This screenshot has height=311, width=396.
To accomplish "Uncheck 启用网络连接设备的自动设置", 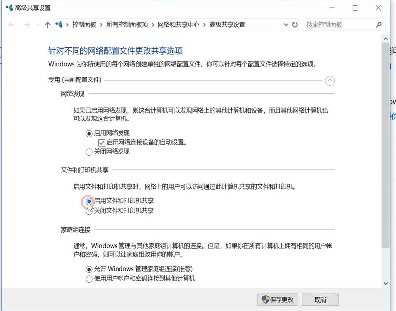I will 101,142.
